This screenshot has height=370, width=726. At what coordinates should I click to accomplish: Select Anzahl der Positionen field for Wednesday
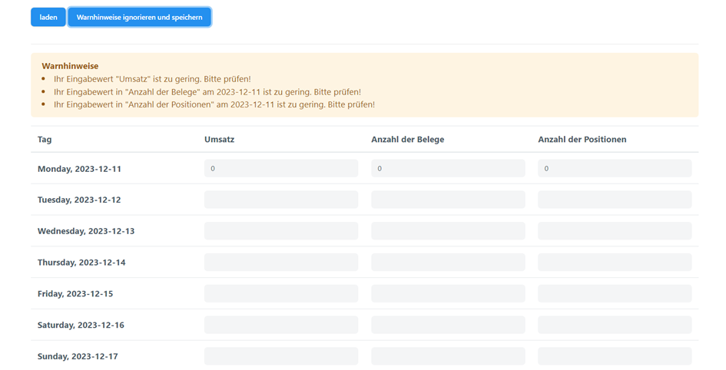pyautogui.click(x=615, y=231)
